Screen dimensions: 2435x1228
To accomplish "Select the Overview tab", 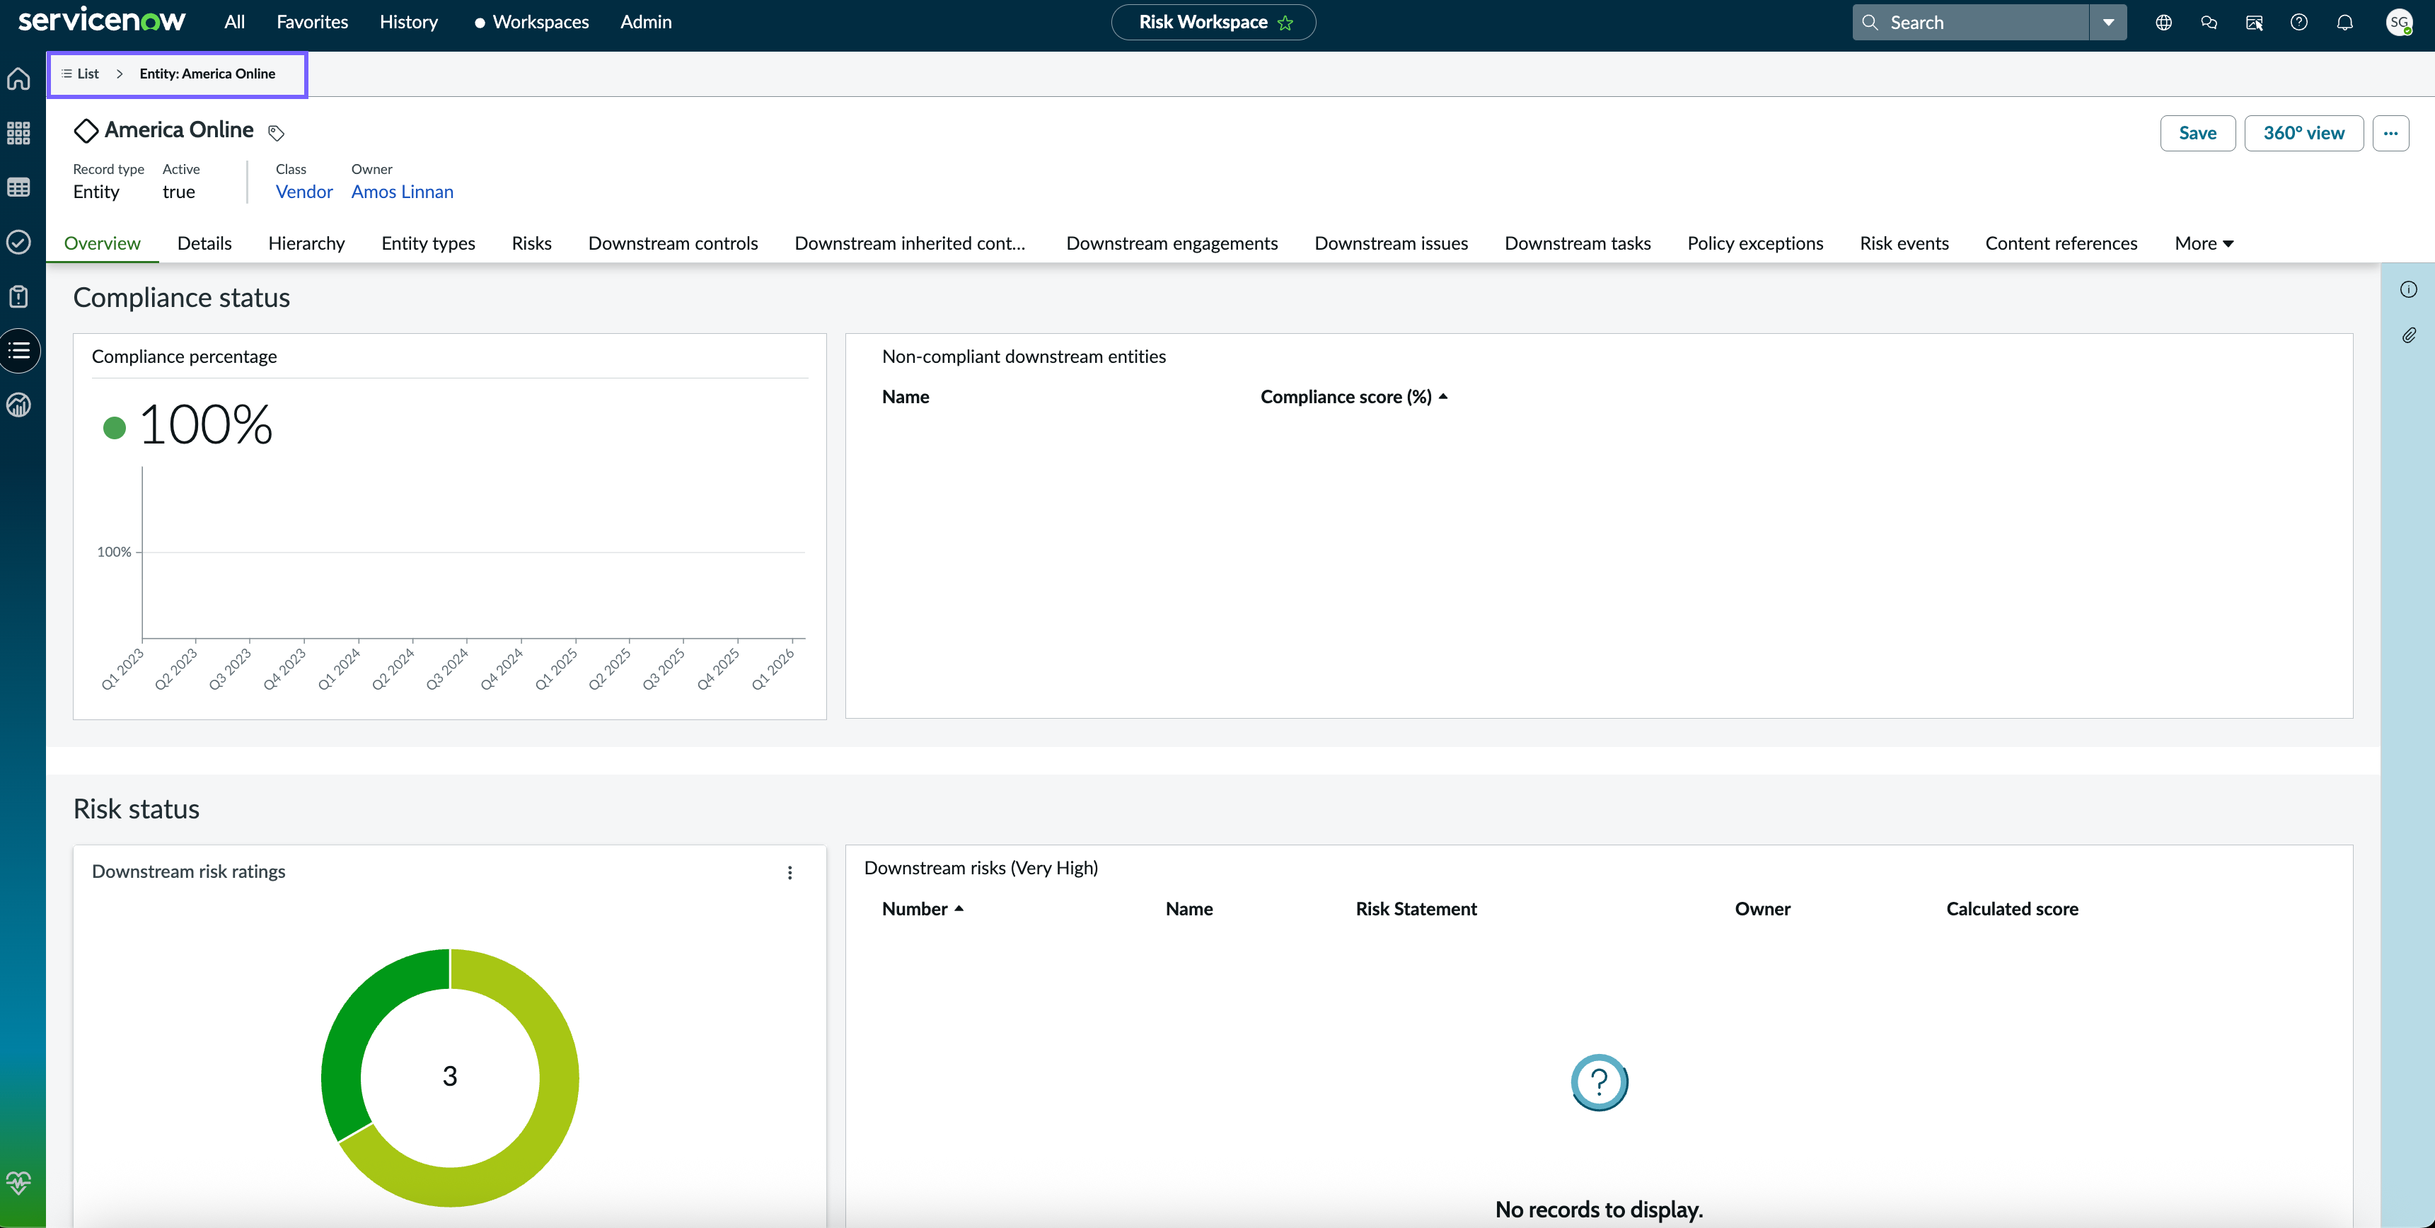I will pos(102,243).
